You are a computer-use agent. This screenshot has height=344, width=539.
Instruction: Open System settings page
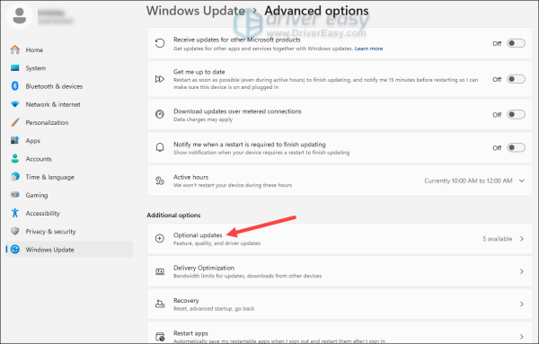pos(69,68)
